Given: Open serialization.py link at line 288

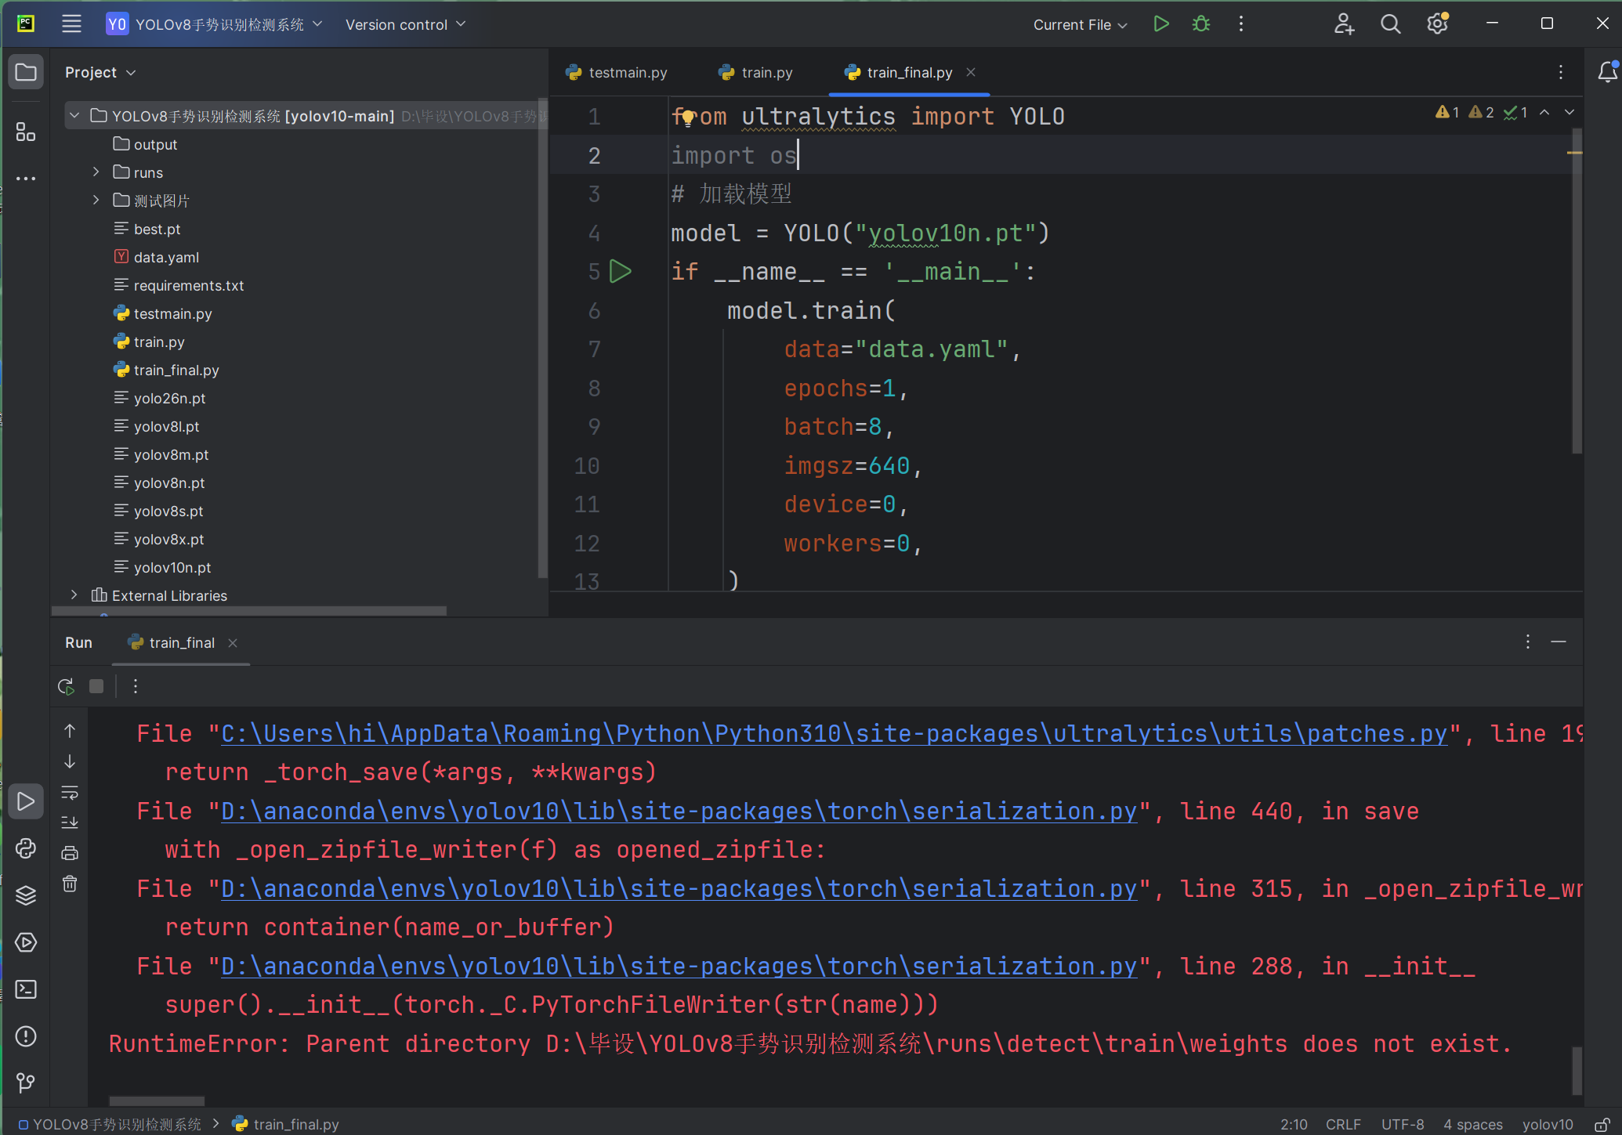Looking at the screenshot, I should (x=679, y=966).
